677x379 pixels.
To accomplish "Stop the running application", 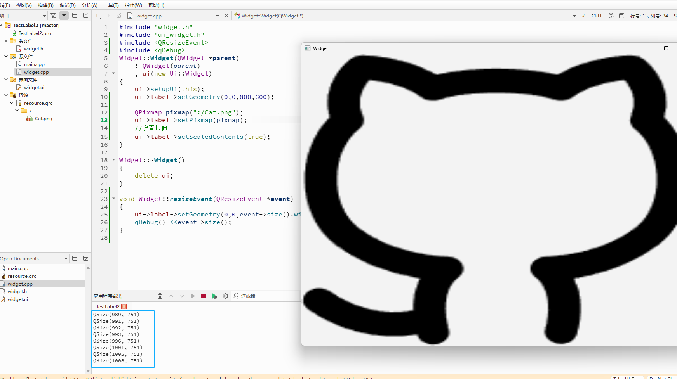I will pyautogui.click(x=204, y=296).
